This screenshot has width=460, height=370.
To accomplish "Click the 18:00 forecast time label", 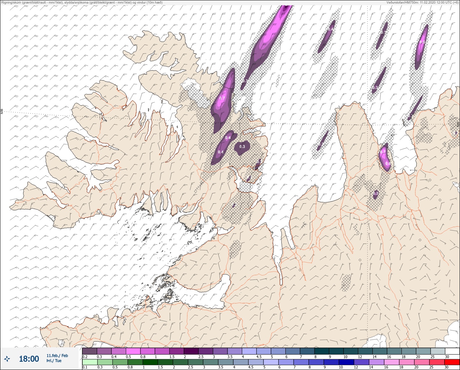I will [x=29, y=359].
